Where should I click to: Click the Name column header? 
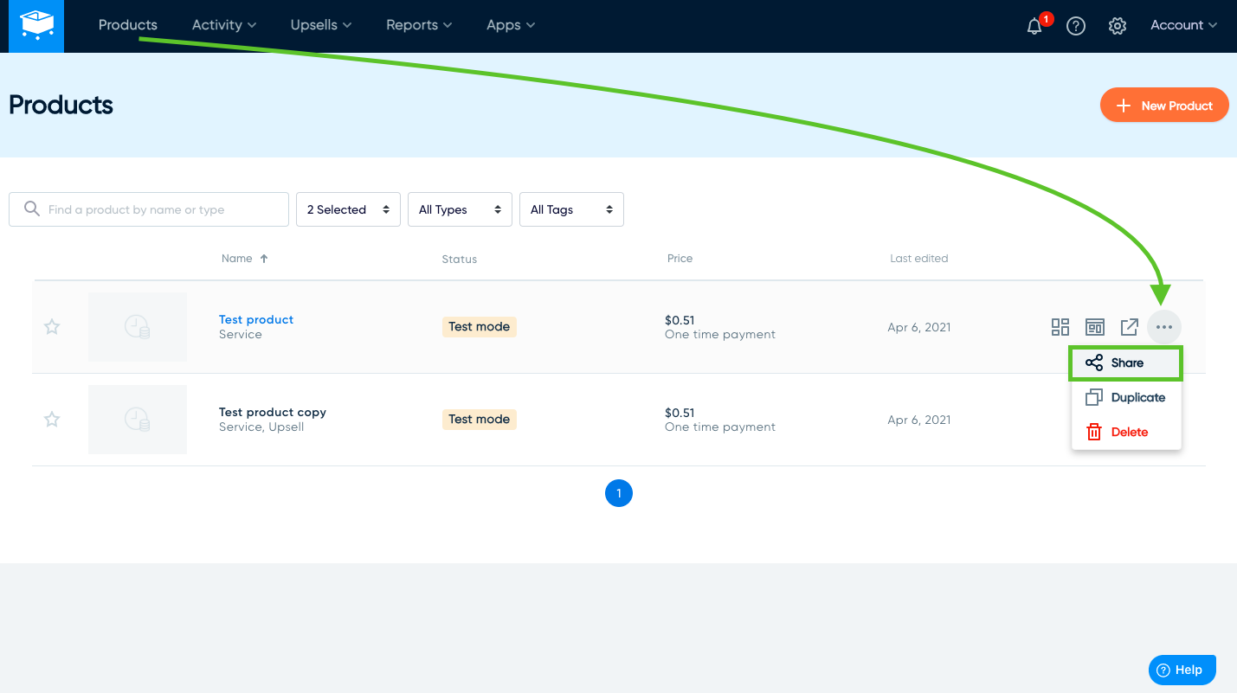tap(237, 258)
